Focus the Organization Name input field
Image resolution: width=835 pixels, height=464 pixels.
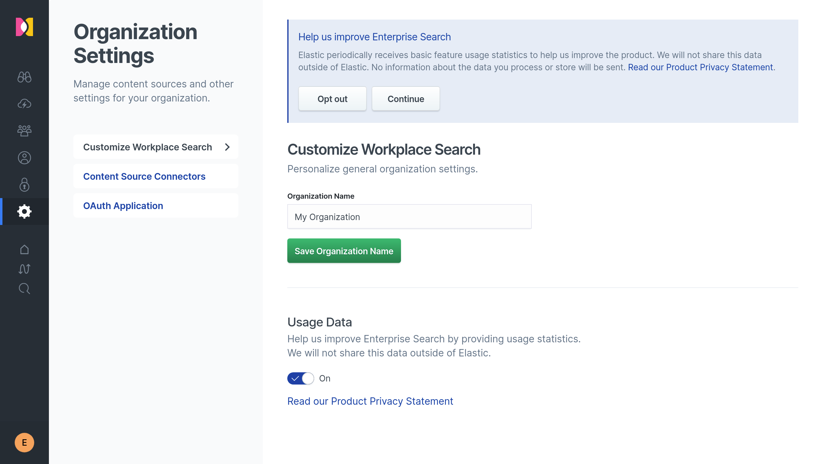(x=409, y=217)
